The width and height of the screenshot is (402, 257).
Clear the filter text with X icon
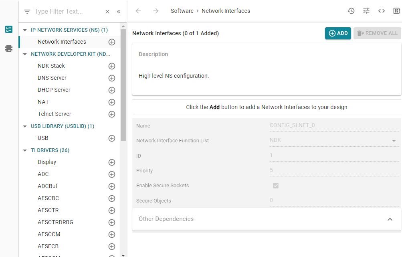pos(107,12)
